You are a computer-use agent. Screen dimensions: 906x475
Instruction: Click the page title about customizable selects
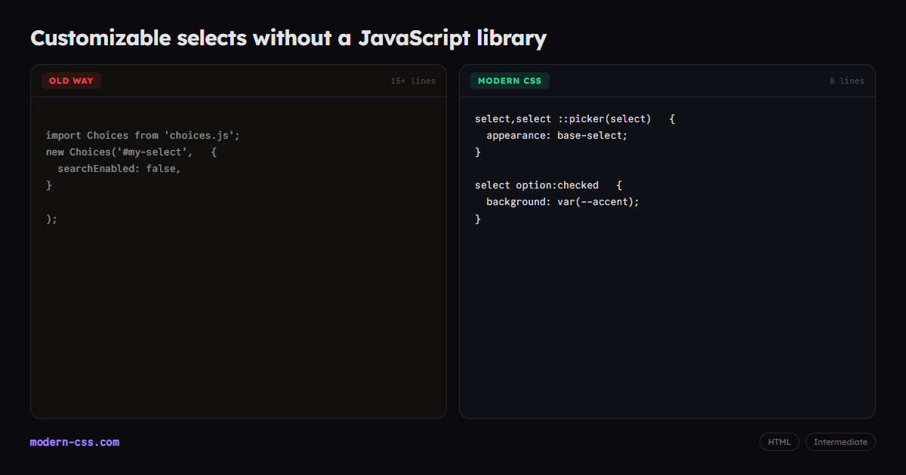click(288, 38)
